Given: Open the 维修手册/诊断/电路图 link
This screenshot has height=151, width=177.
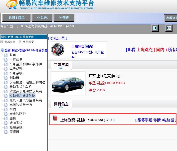Looking at the screenshot, I should 156,120.
